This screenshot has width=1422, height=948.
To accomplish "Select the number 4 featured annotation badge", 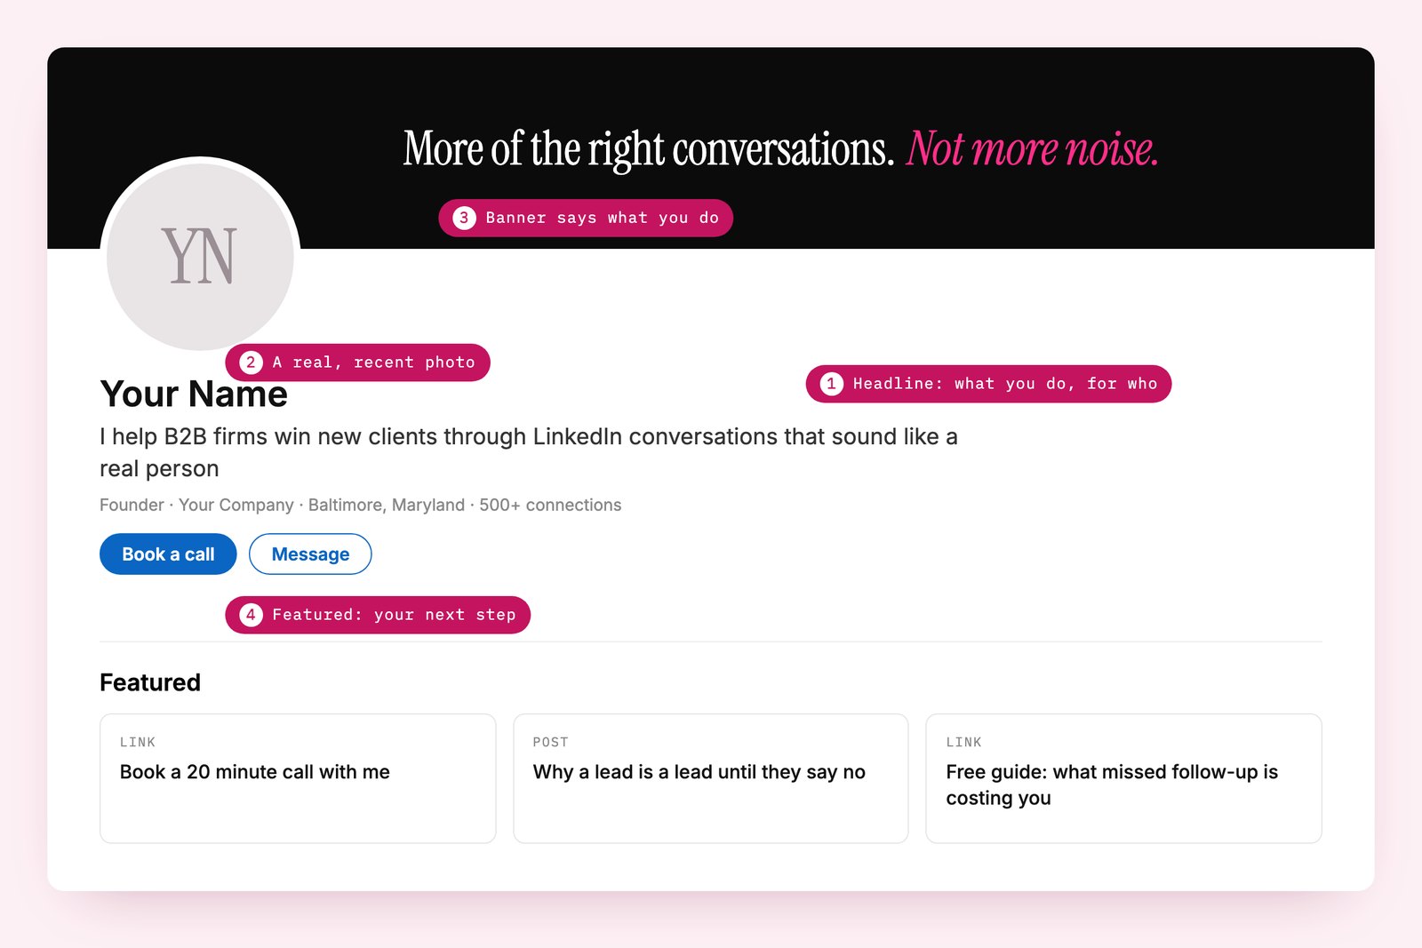I will 251,615.
